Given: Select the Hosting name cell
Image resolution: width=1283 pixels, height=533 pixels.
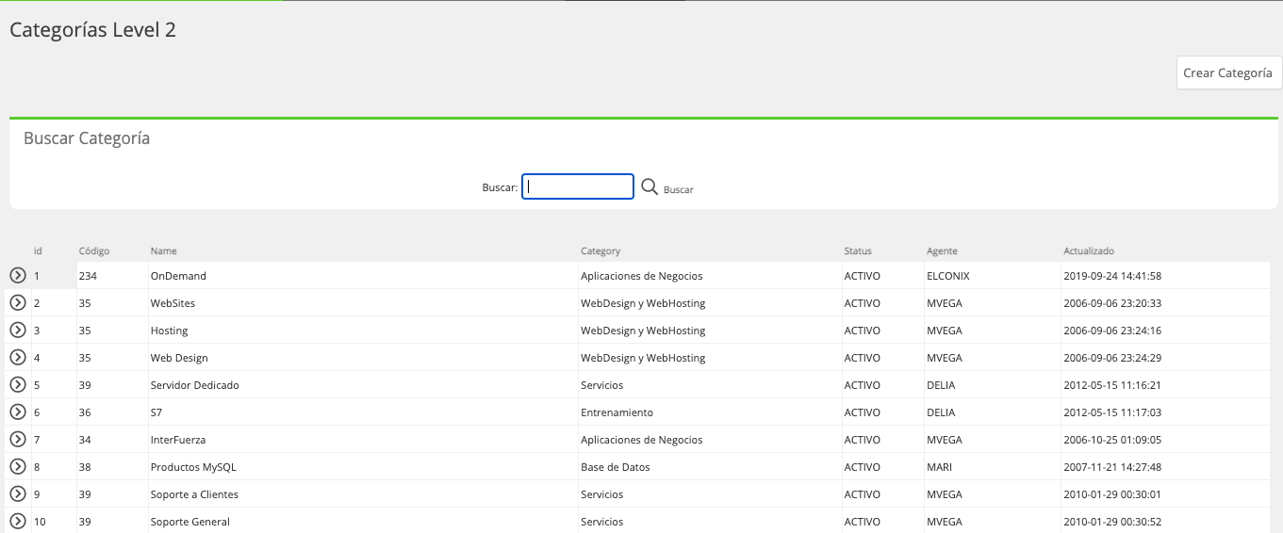Looking at the screenshot, I should [x=364, y=331].
